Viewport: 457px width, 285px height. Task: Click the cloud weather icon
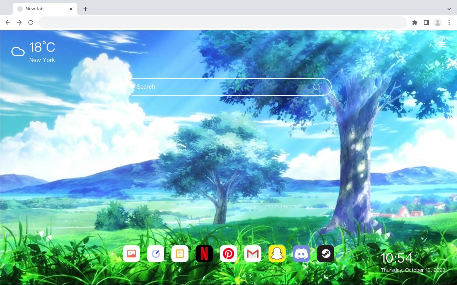coord(18,52)
